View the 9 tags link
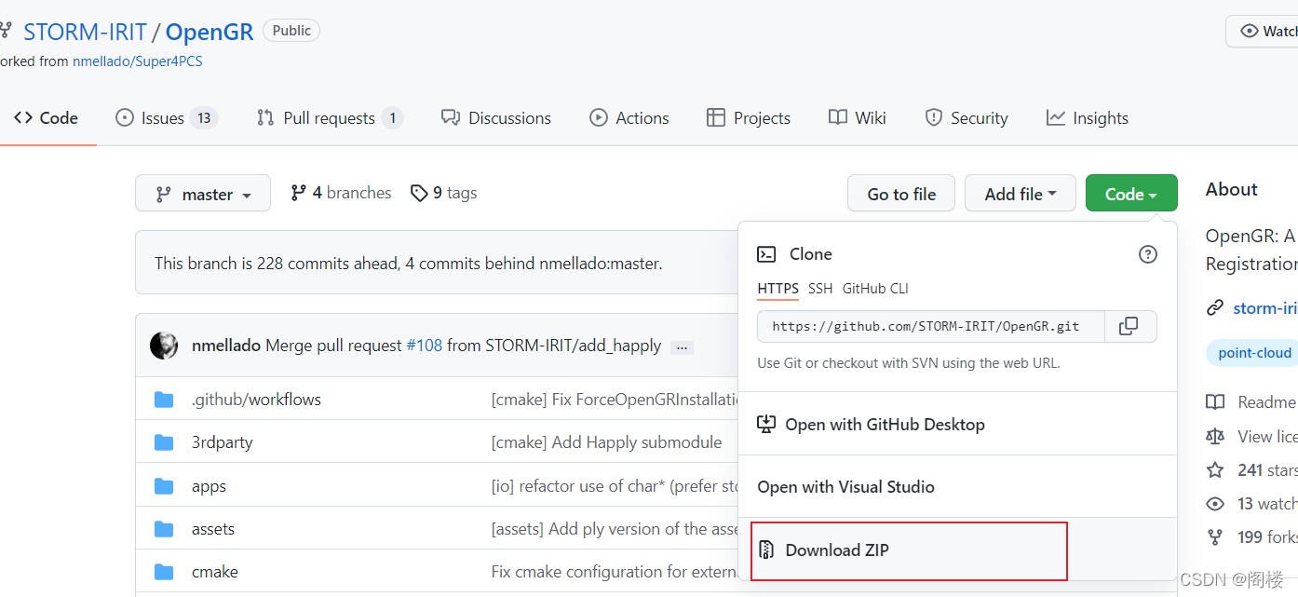 [444, 193]
